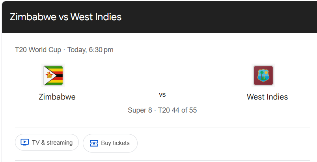This screenshot has height=162, width=317.
Task: Click the divider line below the buttons
Action: pyautogui.click(x=162, y=160)
